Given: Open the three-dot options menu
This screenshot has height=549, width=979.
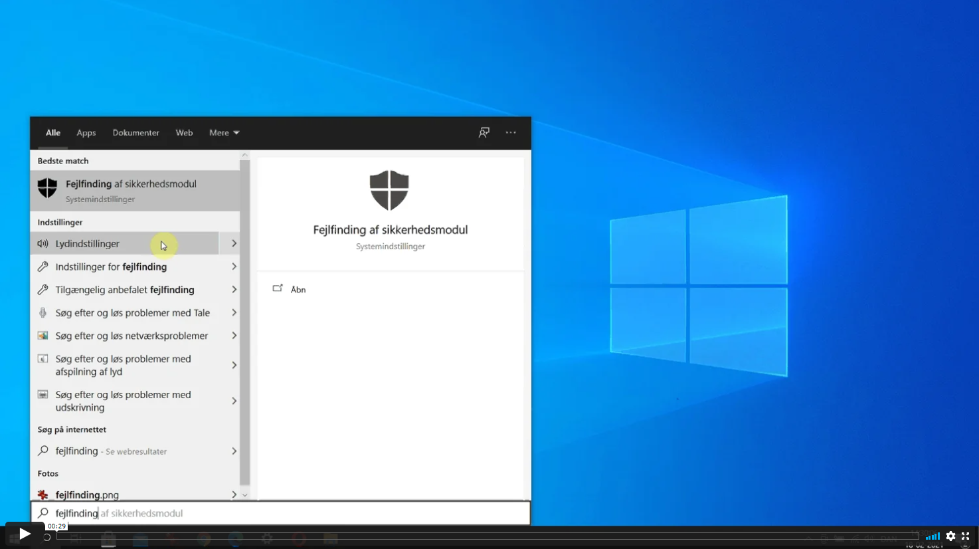Looking at the screenshot, I should (511, 132).
